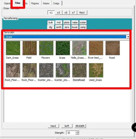Select the Road terrain tile
Screen dimensions: 136x139
click(113, 48)
